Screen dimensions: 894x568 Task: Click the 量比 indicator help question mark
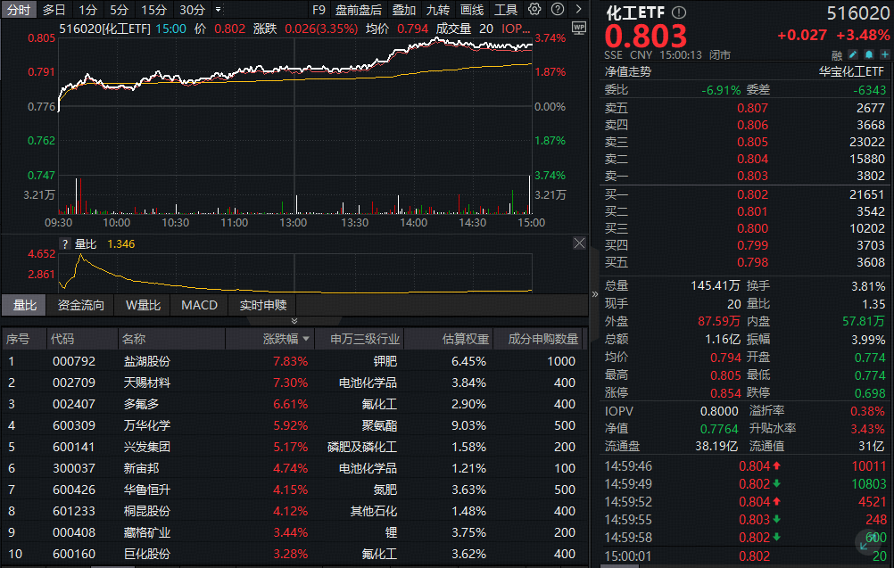click(x=64, y=243)
